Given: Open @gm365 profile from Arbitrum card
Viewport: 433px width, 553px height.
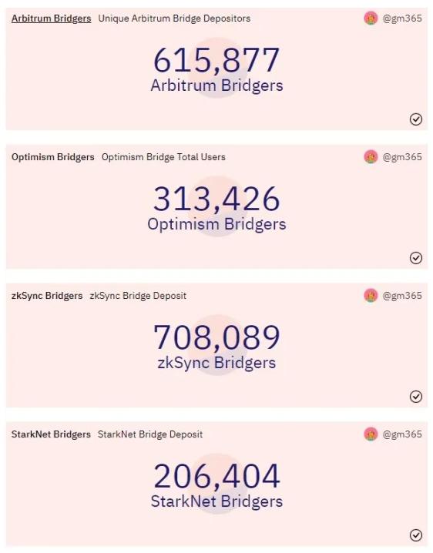Looking at the screenshot, I should 402,18.
